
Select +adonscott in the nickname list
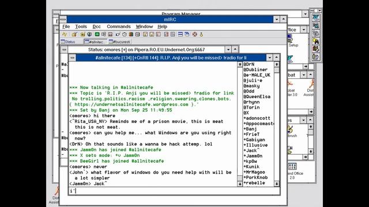tap(257, 118)
